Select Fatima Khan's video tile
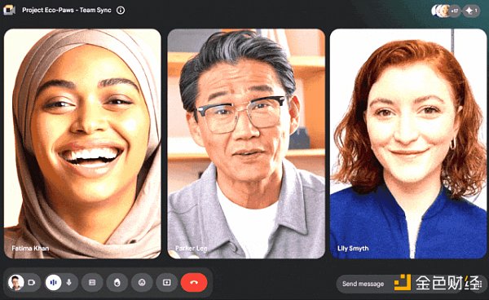489x300 pixels. pyautogui.click(x=82, y=143)
